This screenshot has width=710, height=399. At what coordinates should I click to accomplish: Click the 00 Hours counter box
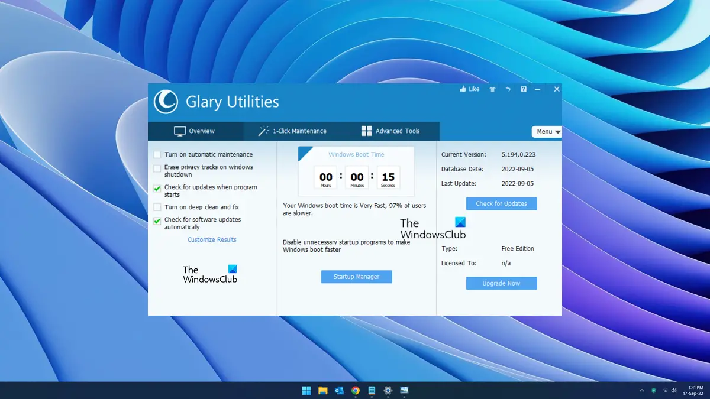(x=326, y=178)
